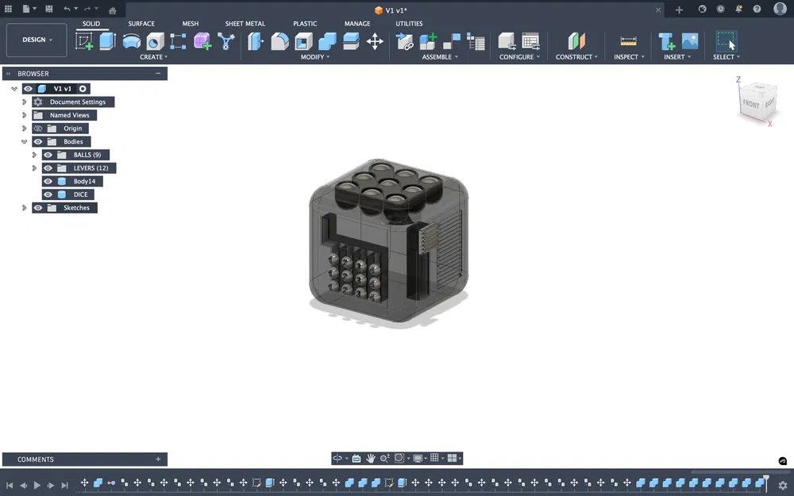Toggle visibility of Body14
Viewport: 794px width, 496px height.
(48, 181)
